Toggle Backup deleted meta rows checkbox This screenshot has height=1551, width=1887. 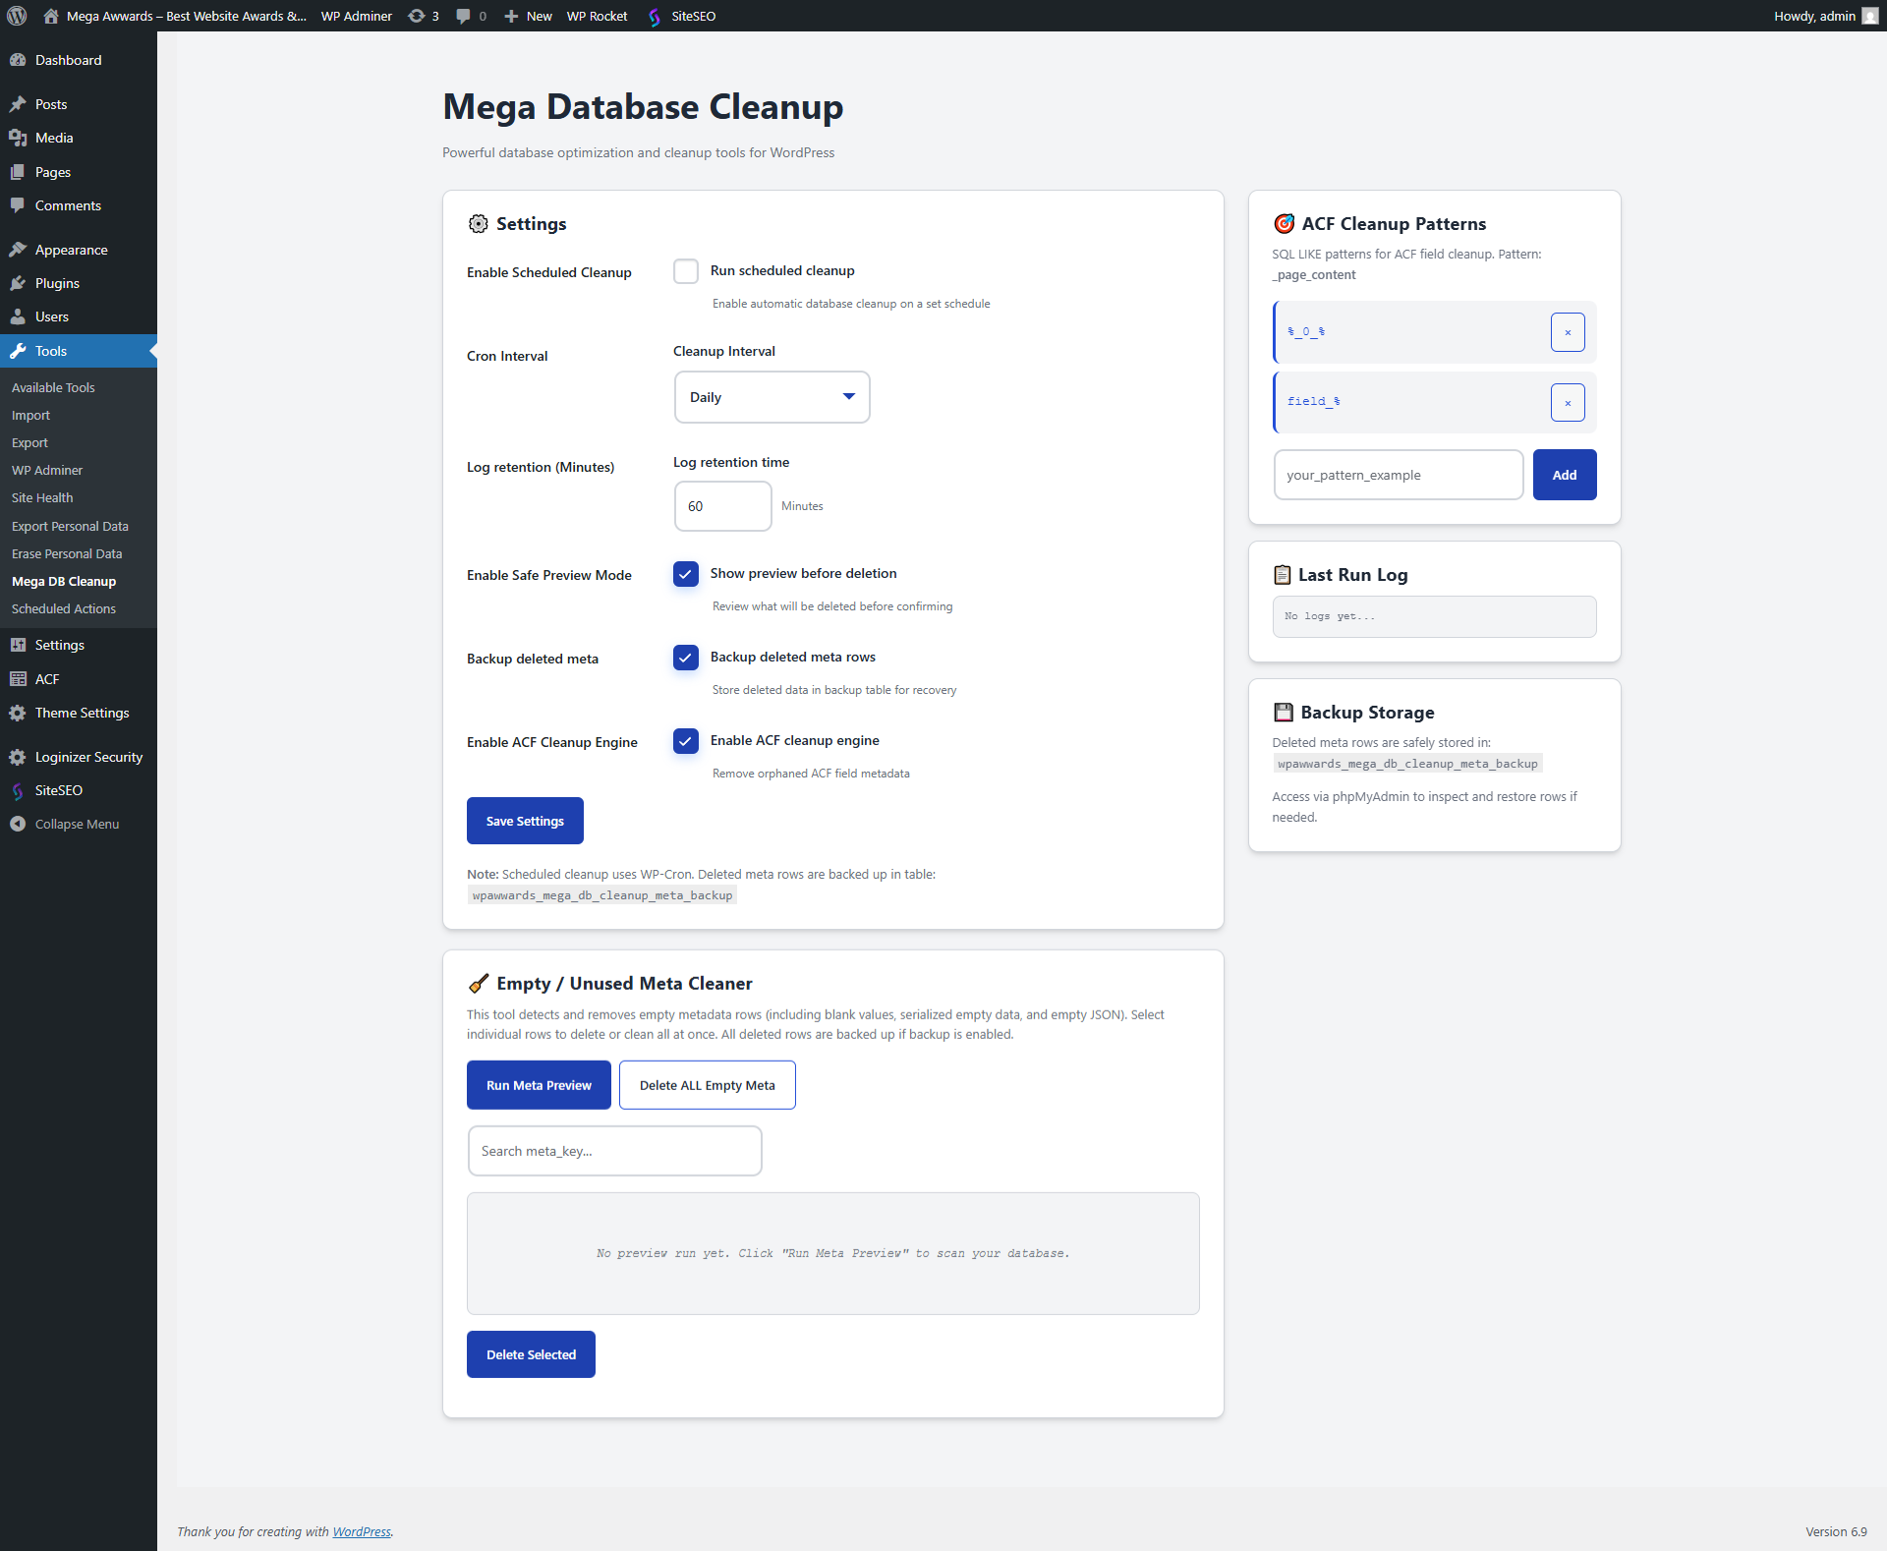pos(686,658)
